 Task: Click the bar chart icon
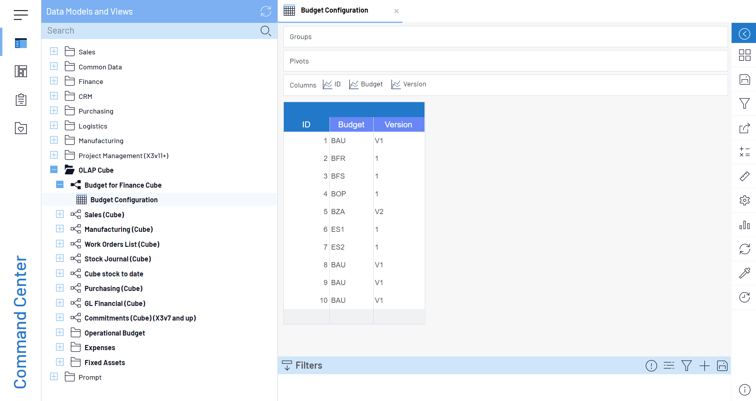pyautogui.click(x=744, y=225)
